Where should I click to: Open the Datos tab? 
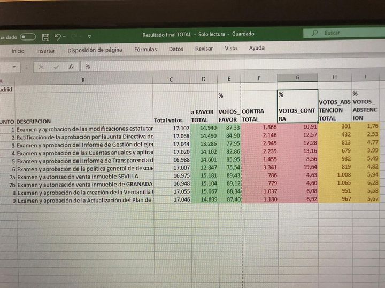point(176,49)
